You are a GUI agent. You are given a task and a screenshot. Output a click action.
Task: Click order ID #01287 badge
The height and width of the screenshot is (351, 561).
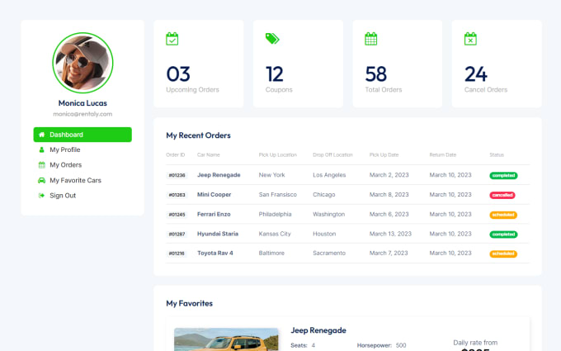point(177,234)
